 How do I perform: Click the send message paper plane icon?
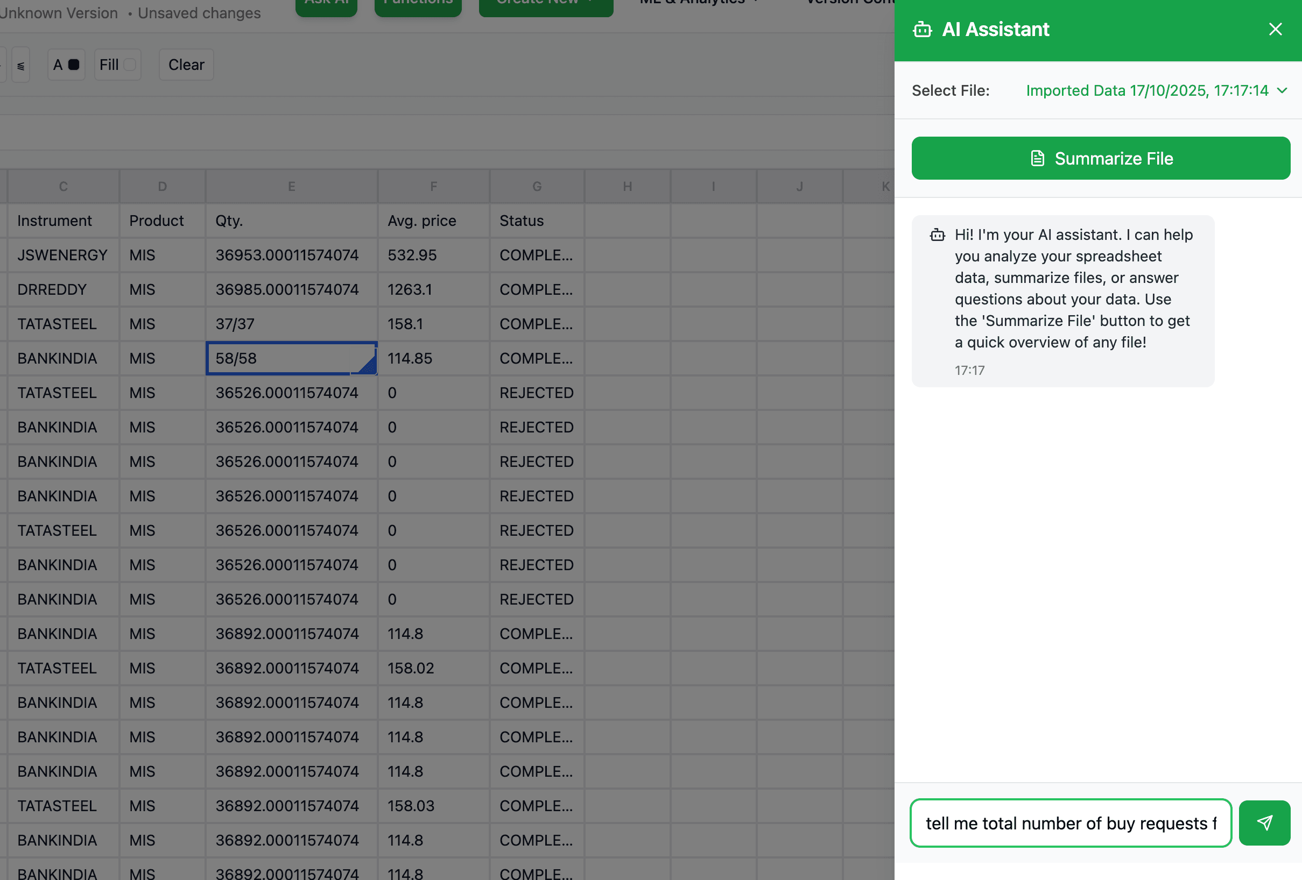pyautogui.click(x=1264, y=822)
